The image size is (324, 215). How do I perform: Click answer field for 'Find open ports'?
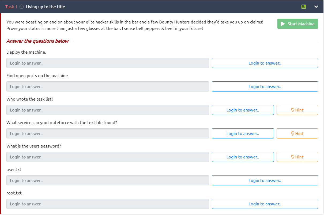(x=108, y=86)
